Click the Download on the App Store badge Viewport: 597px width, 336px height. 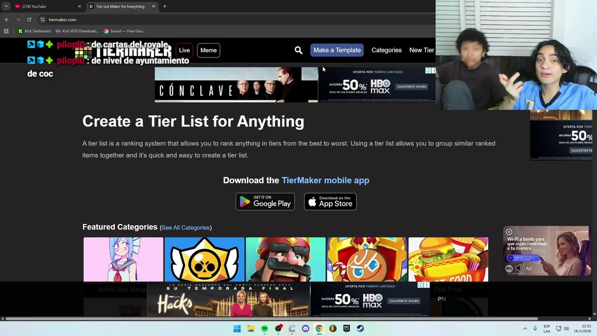tap(330, 202)
